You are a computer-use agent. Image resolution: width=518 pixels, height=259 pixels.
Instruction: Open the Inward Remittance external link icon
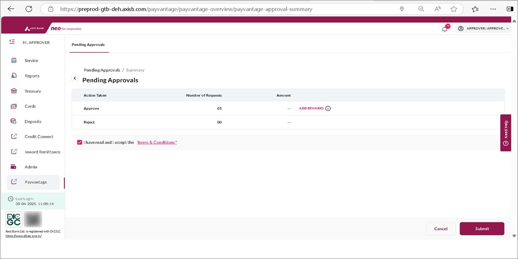point(14,151)
